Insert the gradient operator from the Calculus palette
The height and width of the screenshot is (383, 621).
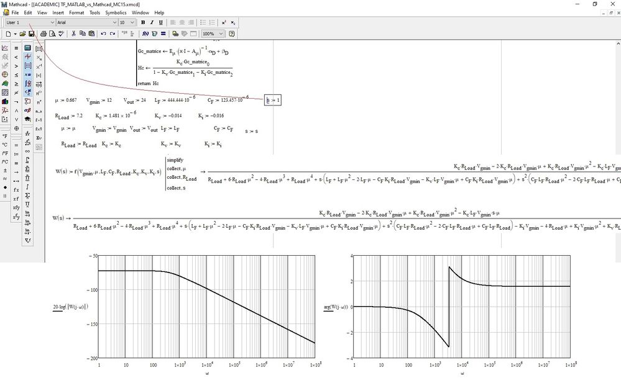click(27, 240)
